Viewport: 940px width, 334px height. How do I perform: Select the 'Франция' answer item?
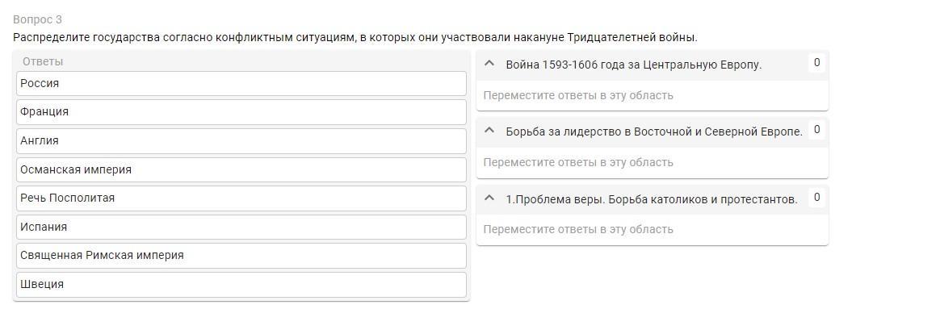click(241, 112)
